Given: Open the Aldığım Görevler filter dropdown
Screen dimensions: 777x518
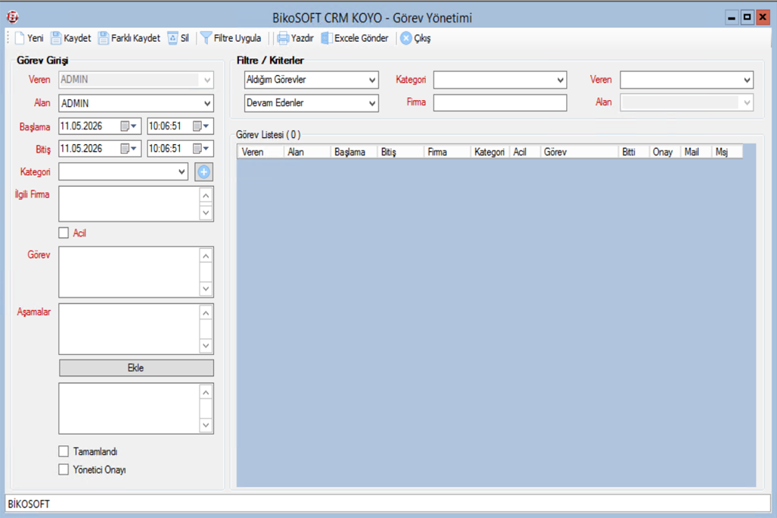Looking at the screenshot, I should point(372,80).
